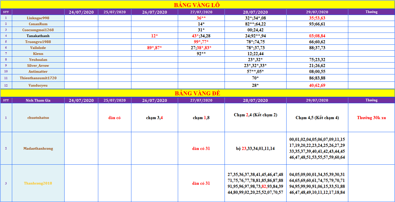Click Thanhcong2018's 28/07 number list starting 27,35,36
Screen dimensions: 395x202
(x=255, y=183)
